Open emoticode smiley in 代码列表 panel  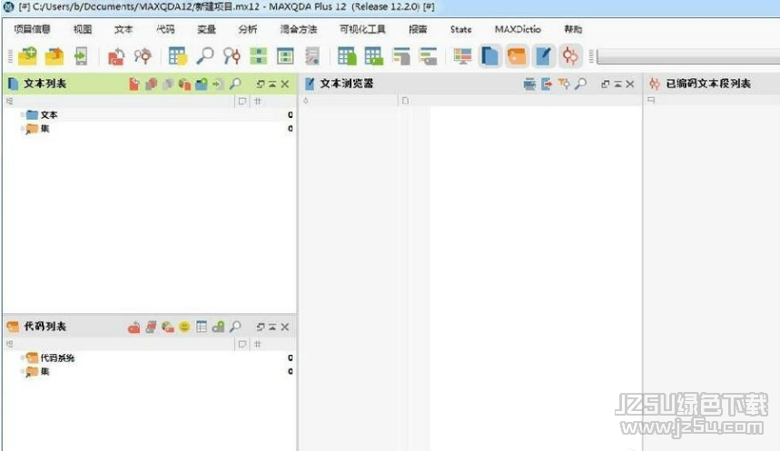click(184, 327)
